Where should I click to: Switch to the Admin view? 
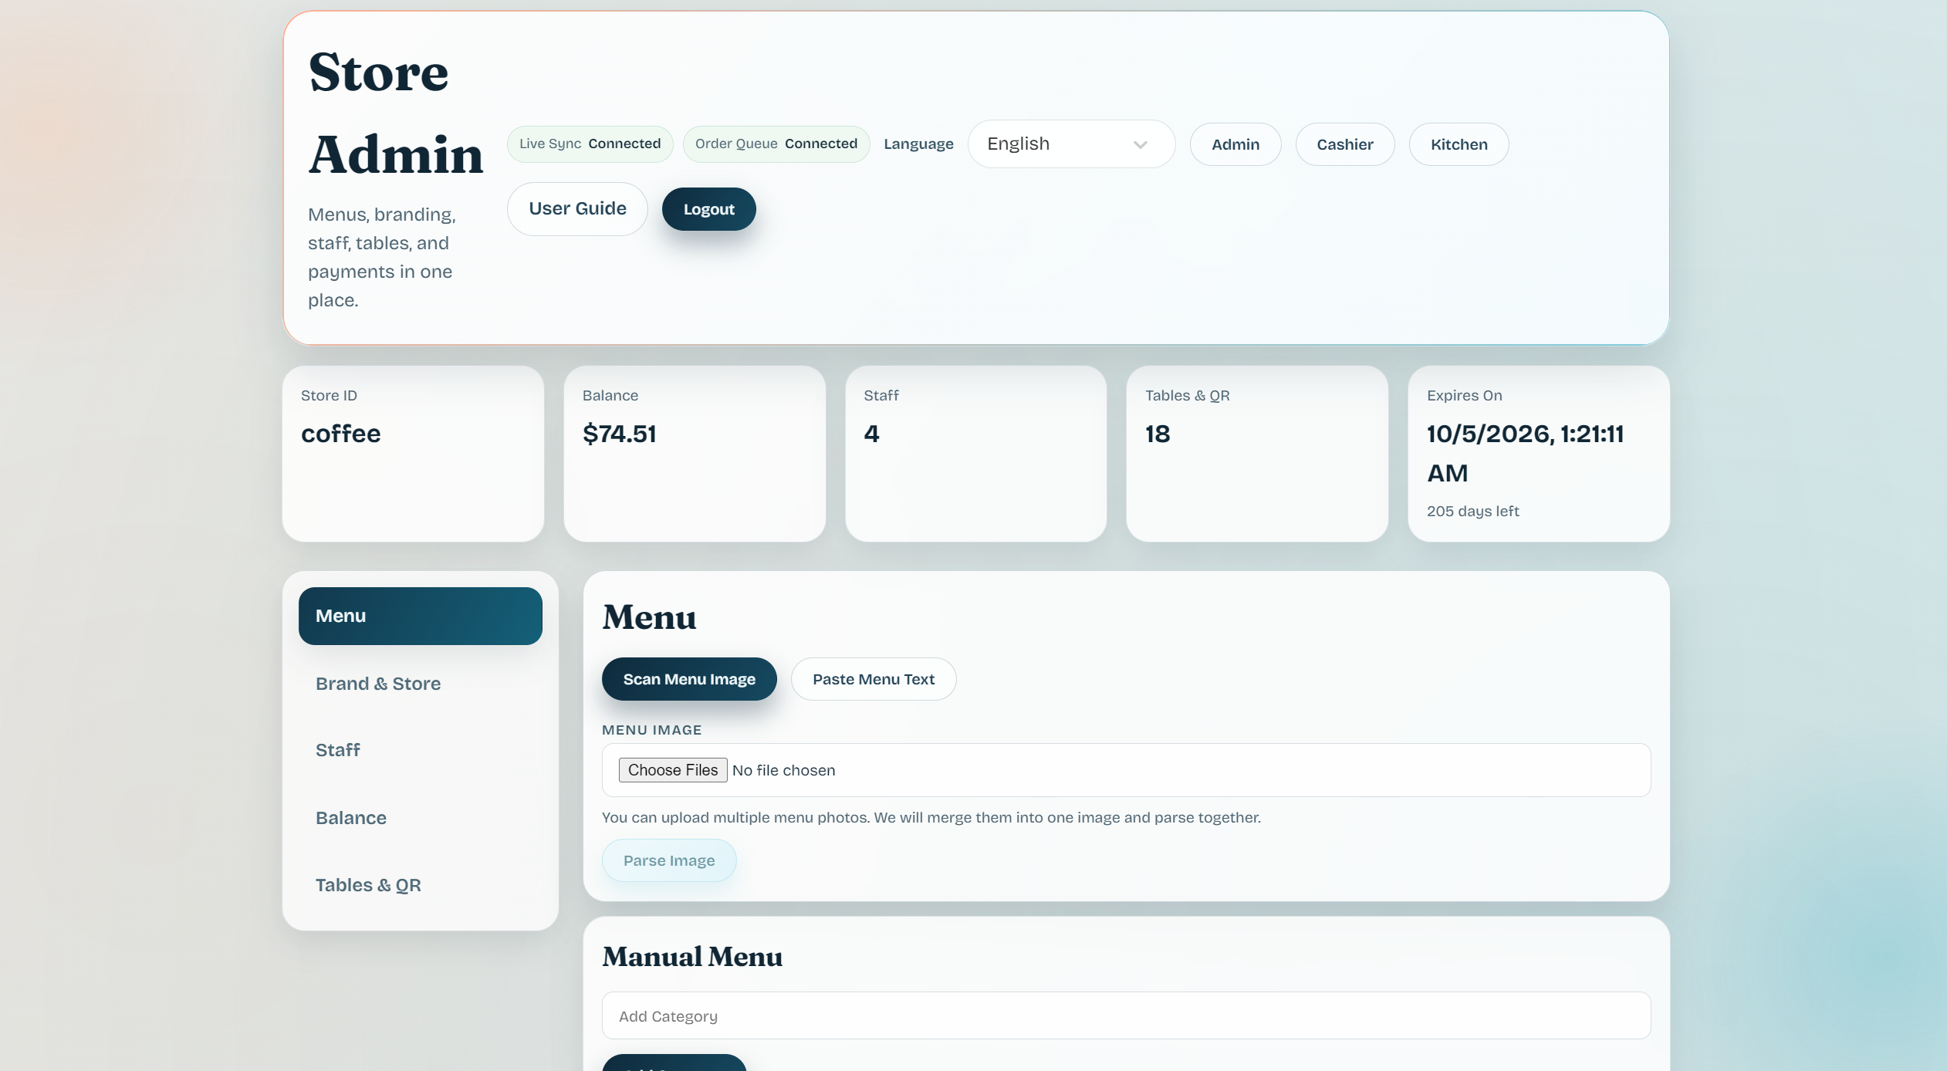point(1235,144)
